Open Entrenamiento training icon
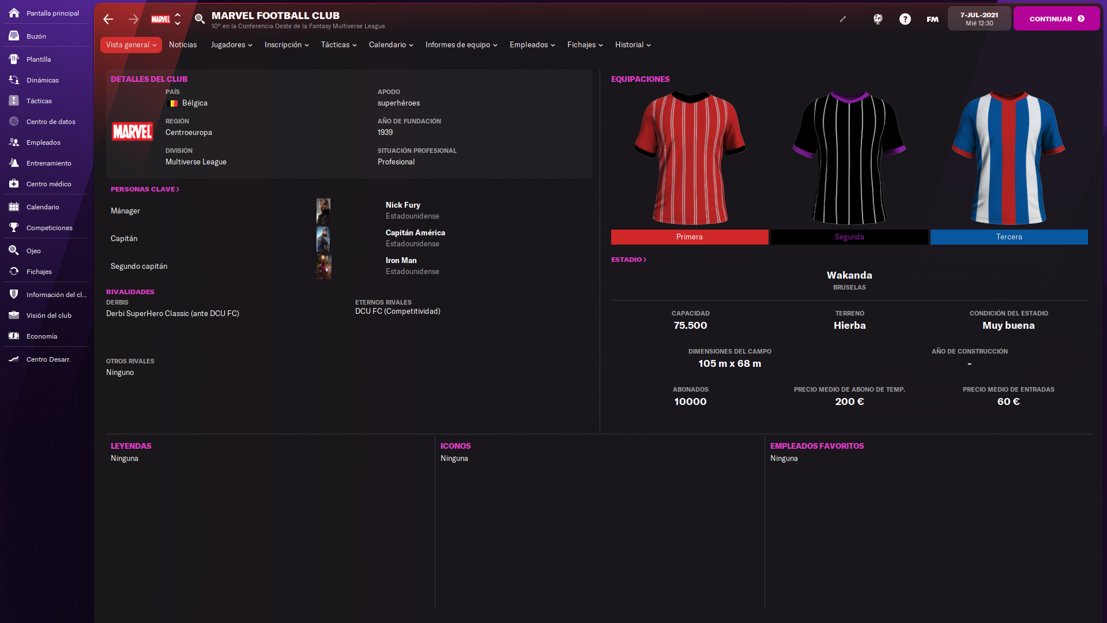1107x623 pixels. 14,163
